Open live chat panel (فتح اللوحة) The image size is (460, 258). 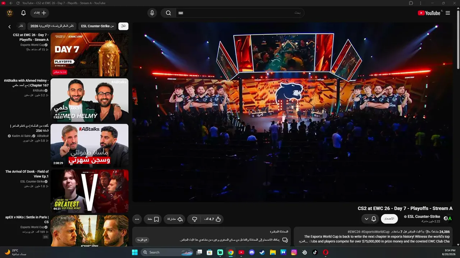[x=142, y=240]
